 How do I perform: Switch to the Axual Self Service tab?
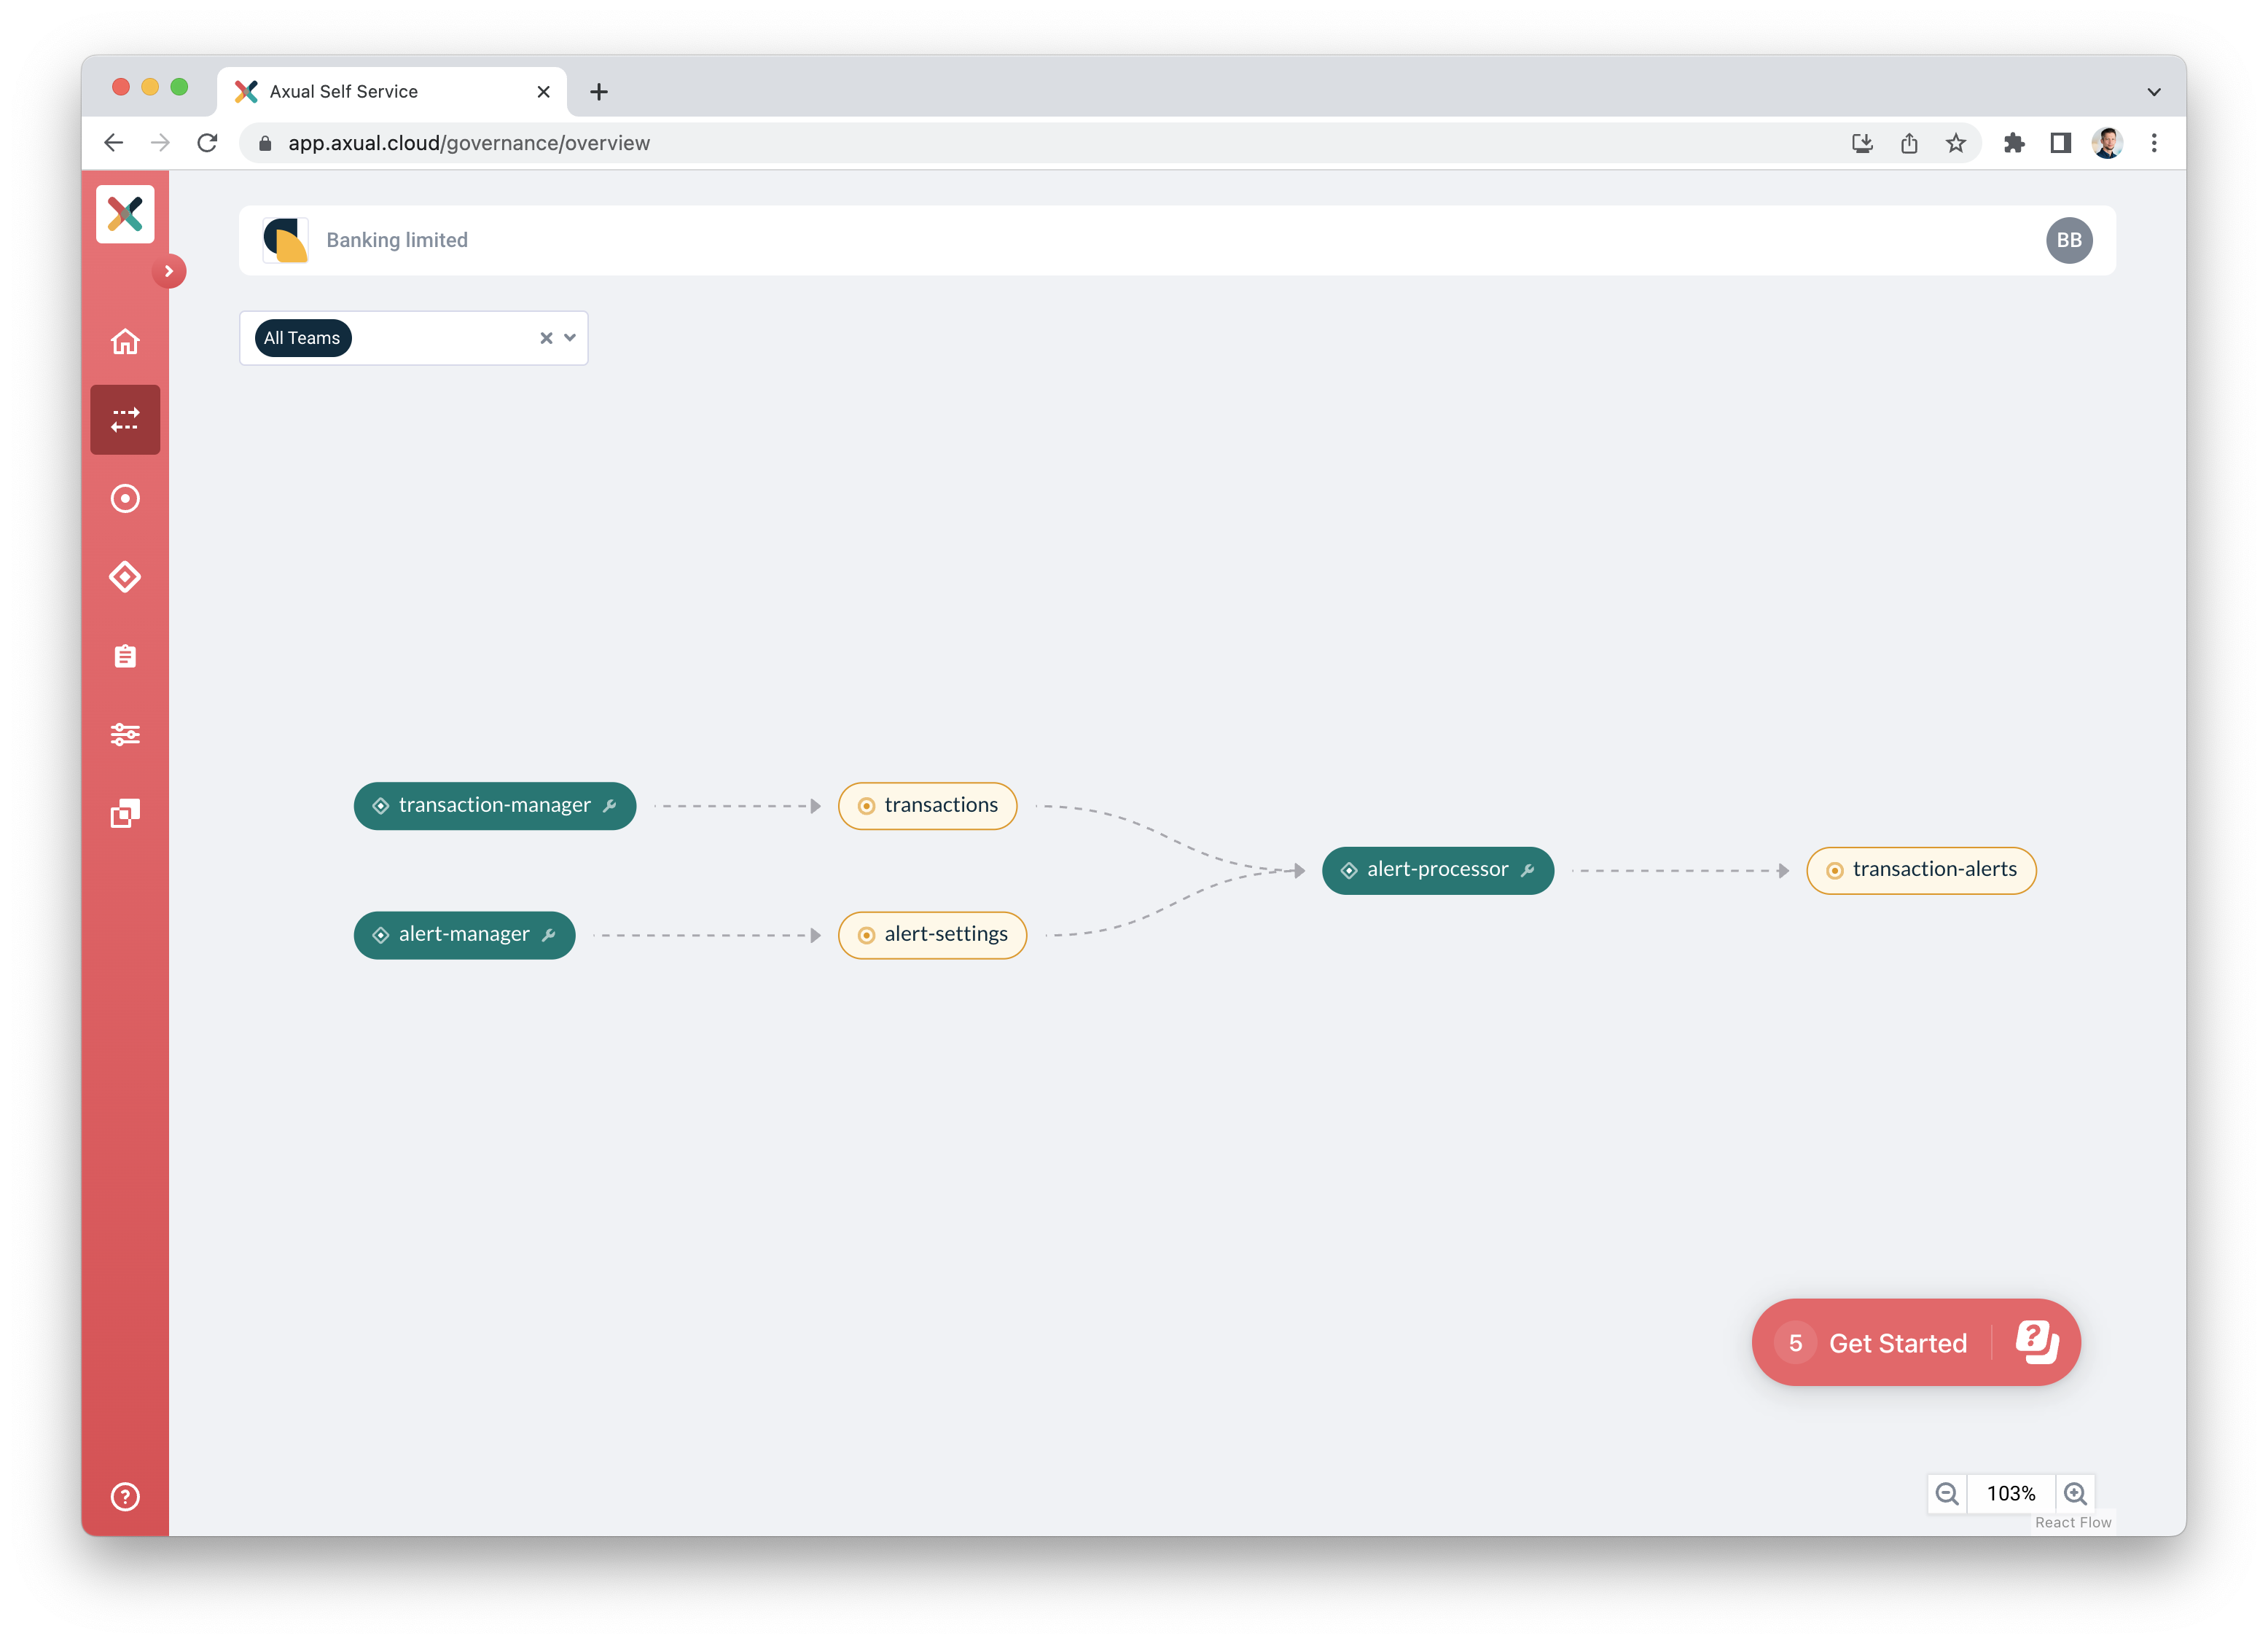(391, 91)
